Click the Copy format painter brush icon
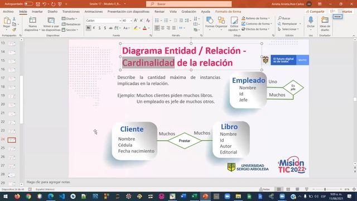 coord(14,30)
